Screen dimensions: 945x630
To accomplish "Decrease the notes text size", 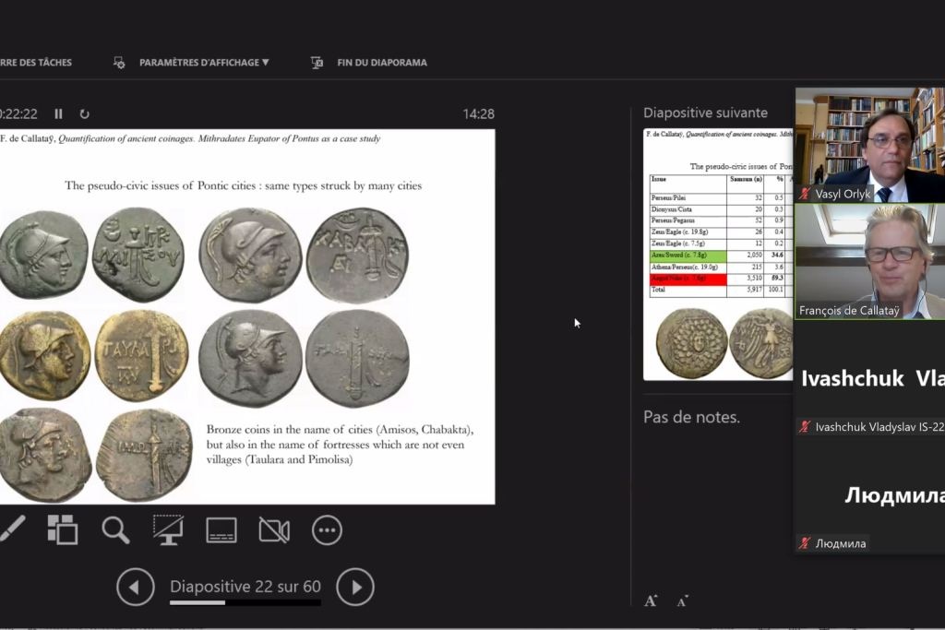I will [x=682, y=601].
